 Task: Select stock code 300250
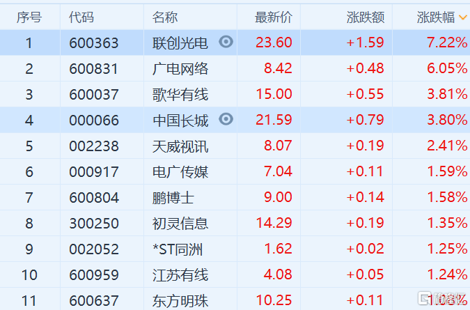(x=94, y=224)
